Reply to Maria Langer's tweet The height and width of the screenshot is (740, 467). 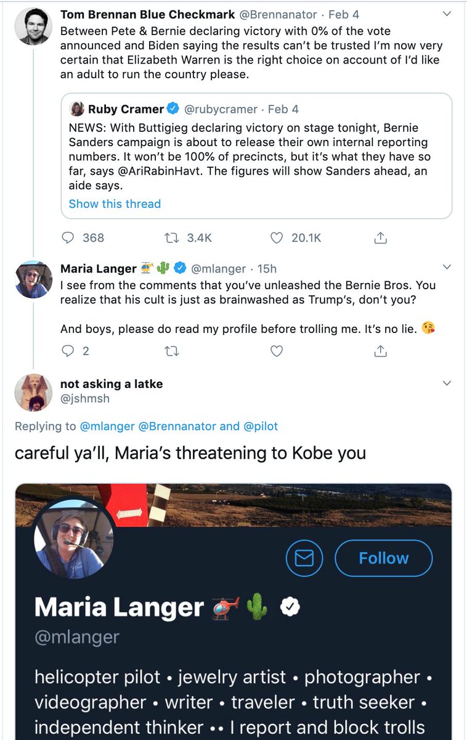68,351
